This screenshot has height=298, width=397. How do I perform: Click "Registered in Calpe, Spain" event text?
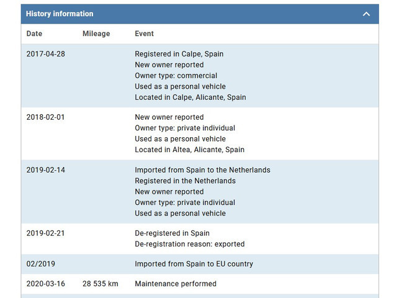[x=179, y=54]
